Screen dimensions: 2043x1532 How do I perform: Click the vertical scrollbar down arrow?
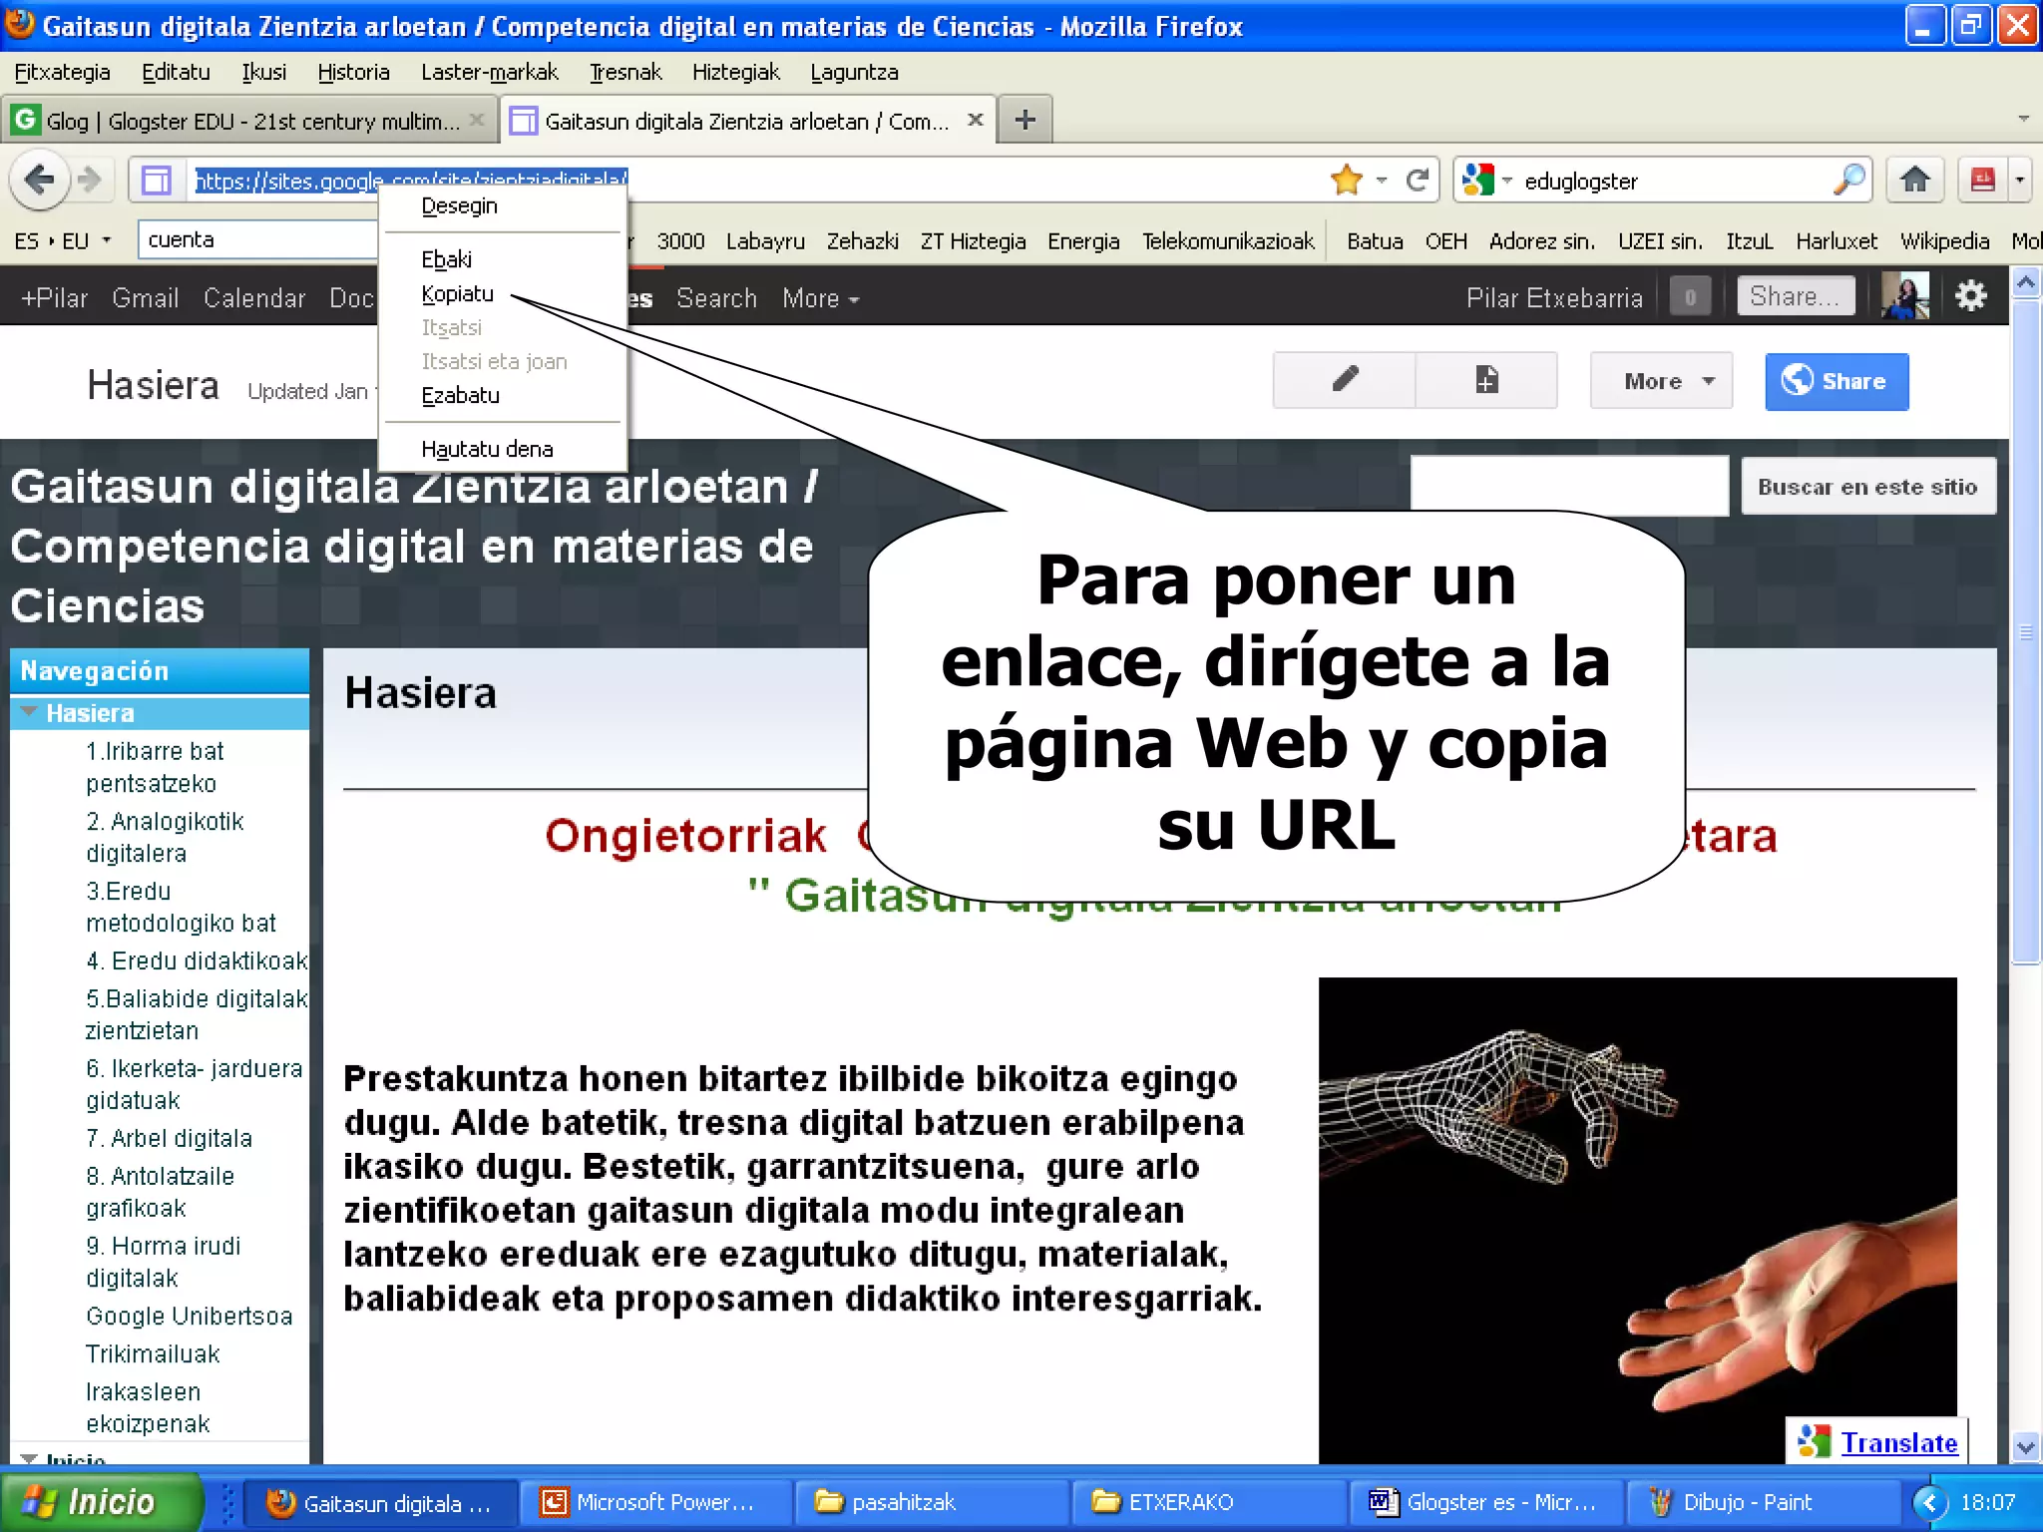[2025, 1445]
